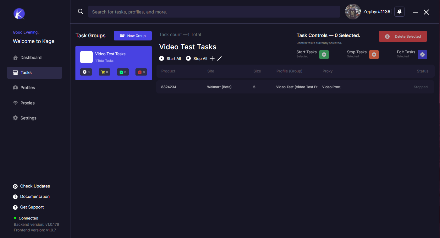
Task: Open the Dashboard page
Action: pyautogui.click(x=31, y=58)
